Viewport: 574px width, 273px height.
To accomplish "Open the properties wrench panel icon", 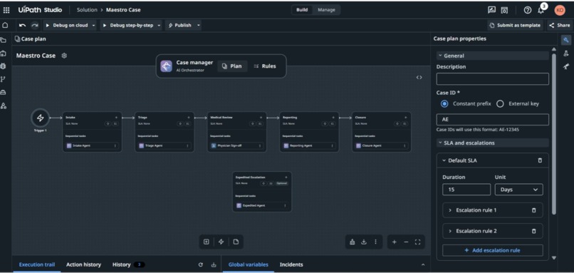I will pos(566,40).
